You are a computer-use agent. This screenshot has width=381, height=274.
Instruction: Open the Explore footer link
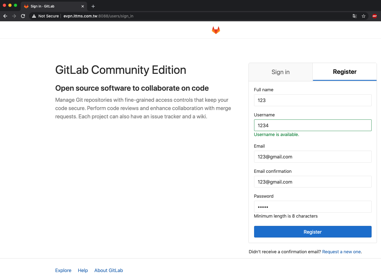(x=63, y=270)
